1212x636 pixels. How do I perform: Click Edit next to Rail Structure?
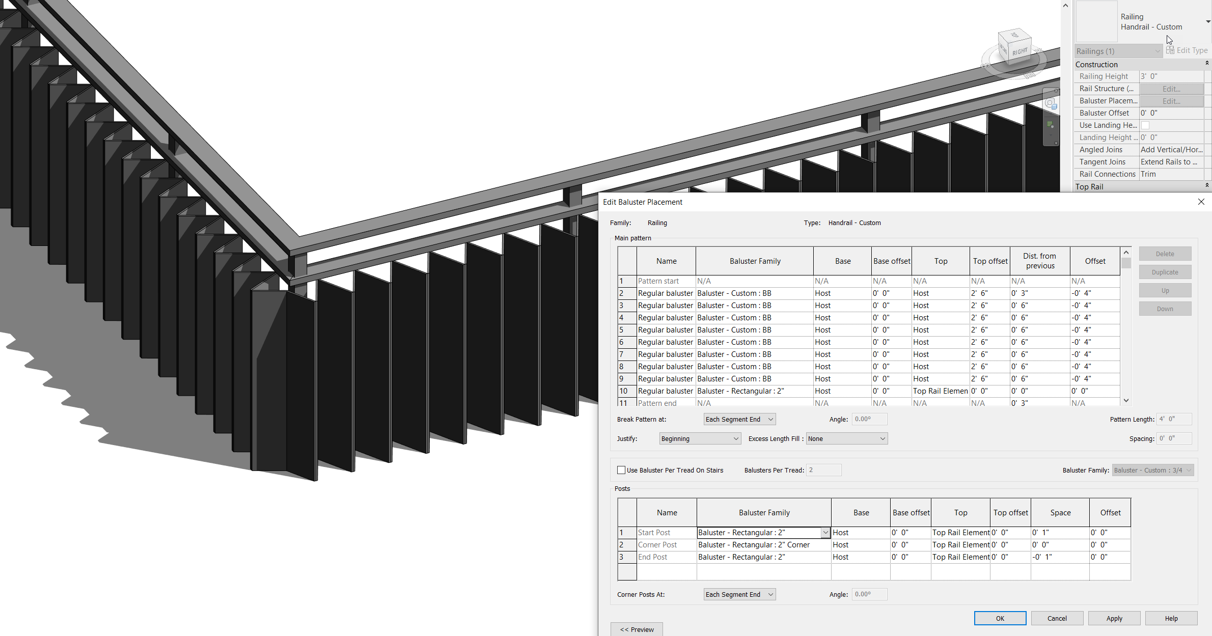[1171, 88]
